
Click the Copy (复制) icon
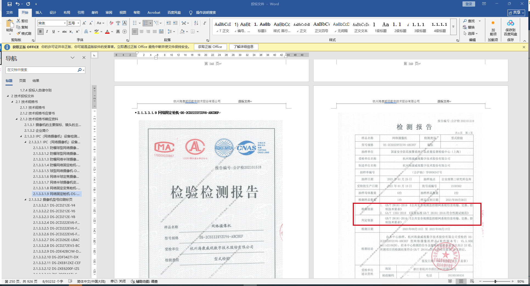18,27
